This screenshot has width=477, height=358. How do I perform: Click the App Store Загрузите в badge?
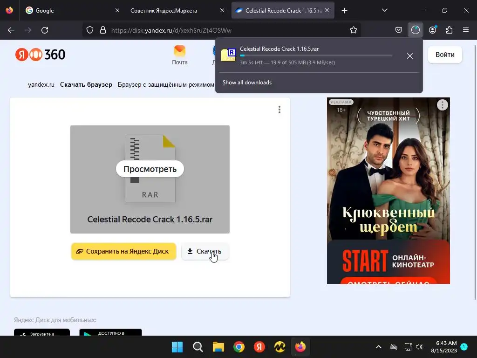(42, 332)
